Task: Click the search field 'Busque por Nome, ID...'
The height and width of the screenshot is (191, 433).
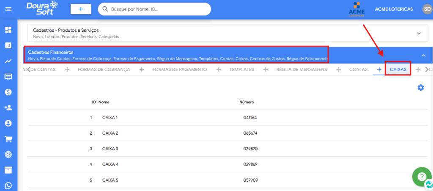Action: (x=159, y=9)
